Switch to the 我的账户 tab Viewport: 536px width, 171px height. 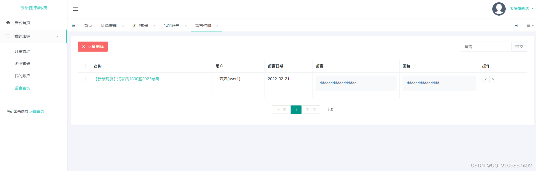(172, 26)
